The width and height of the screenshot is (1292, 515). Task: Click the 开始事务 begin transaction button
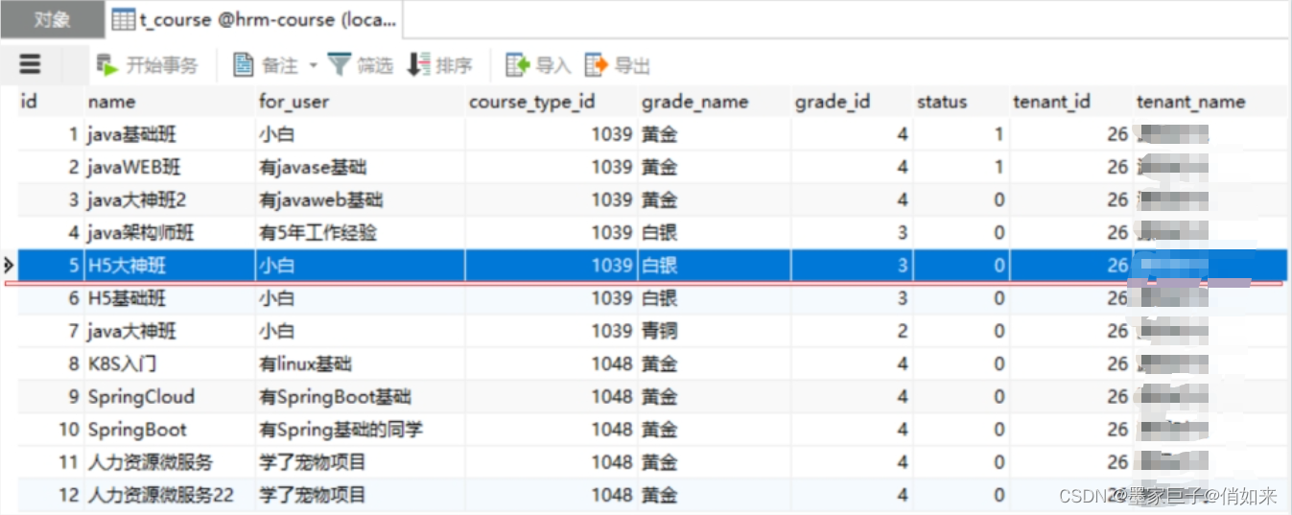(x=148, y=65)
